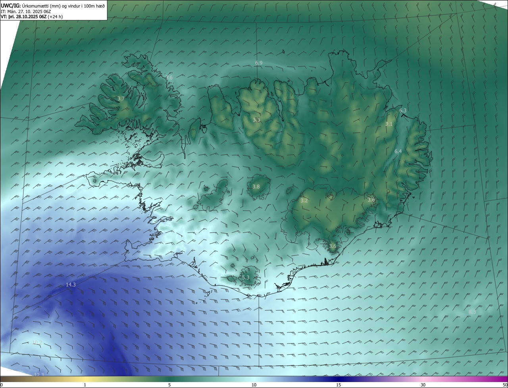This screenshot has width=508, height=388.
Task: Click the 14.3 precipitation value label
Action: [71, 284]
